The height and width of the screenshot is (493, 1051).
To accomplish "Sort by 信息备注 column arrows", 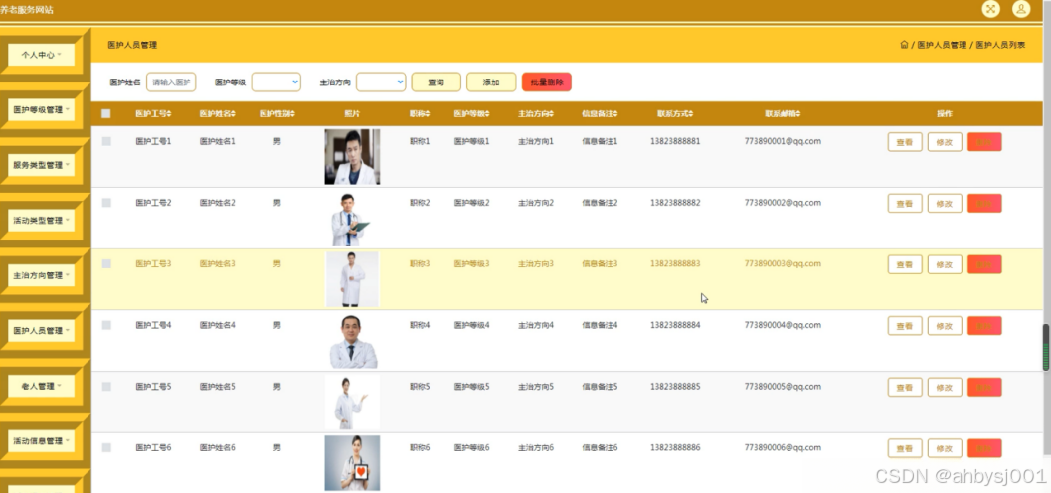I will pos(616,114).
